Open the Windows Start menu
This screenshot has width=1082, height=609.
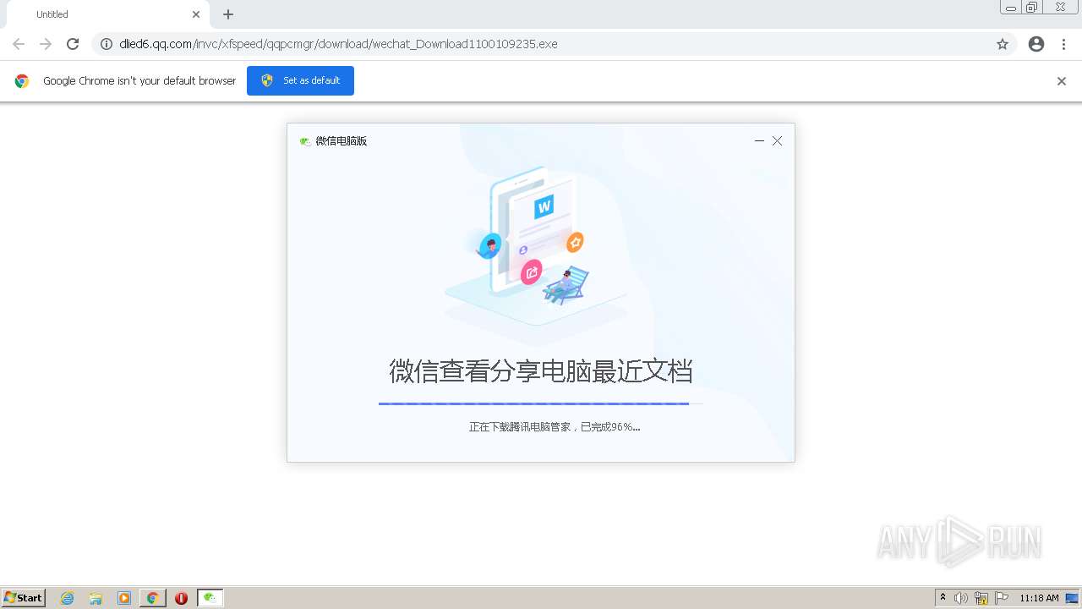[x=24, y=598]
